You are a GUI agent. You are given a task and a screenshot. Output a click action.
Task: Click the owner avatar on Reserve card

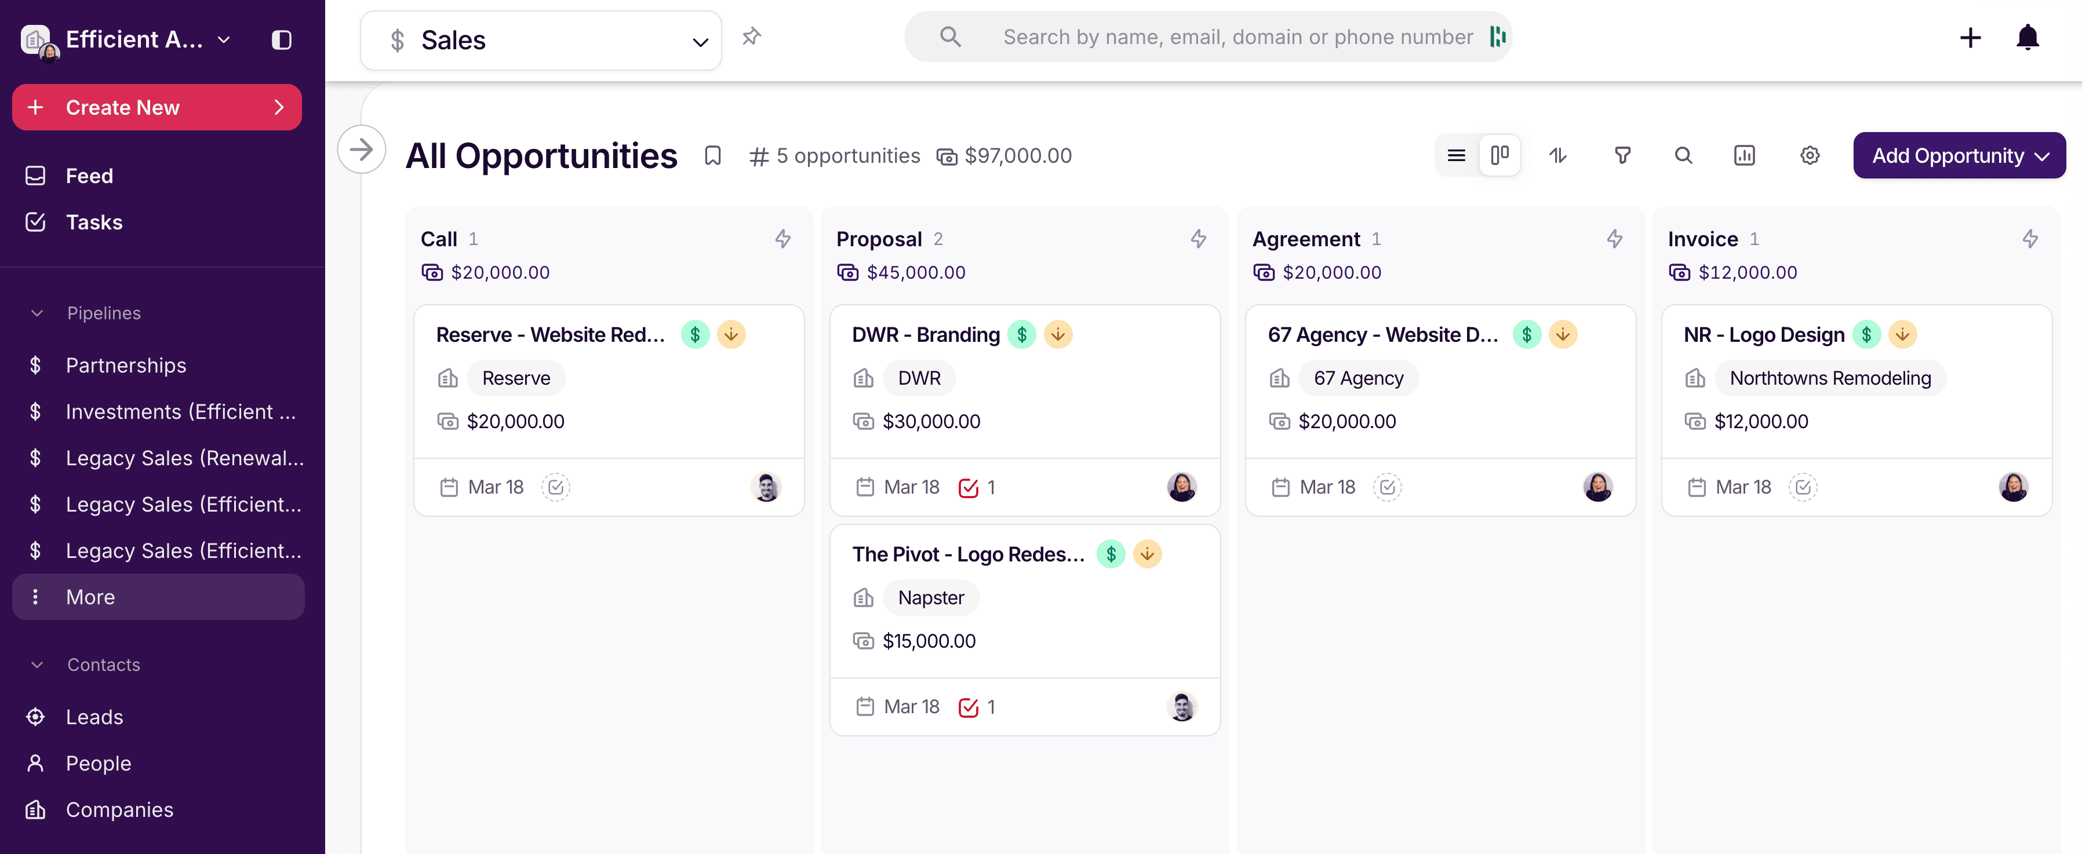766,487
